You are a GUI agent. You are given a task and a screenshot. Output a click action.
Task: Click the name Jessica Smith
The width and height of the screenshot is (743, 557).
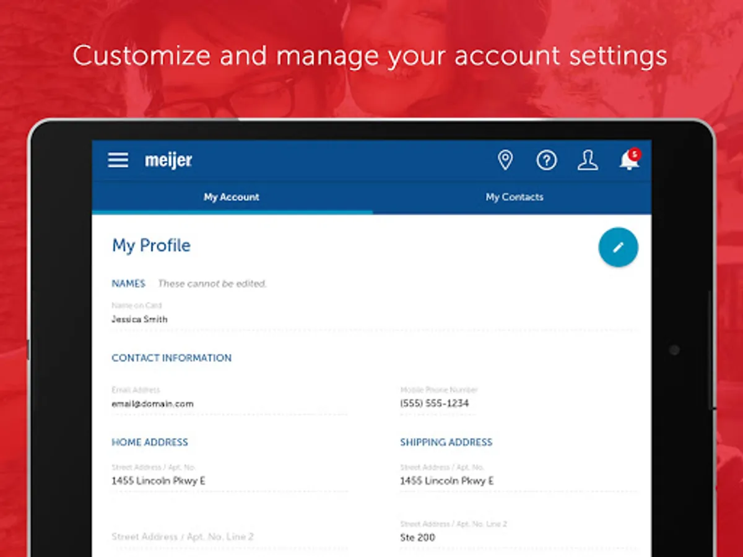[139, 319]
